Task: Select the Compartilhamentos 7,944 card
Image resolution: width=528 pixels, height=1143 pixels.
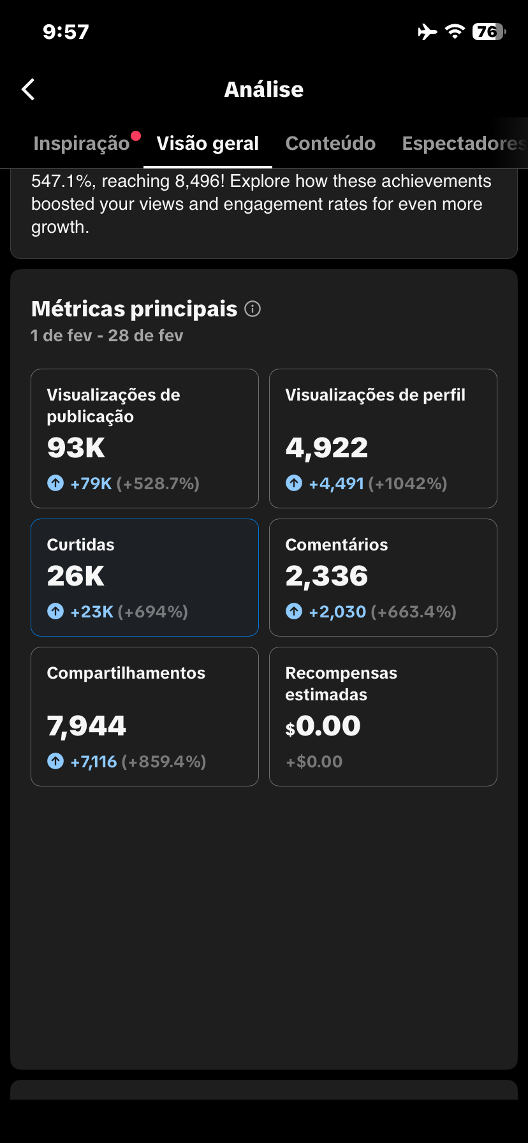Action: coord(145,716)
